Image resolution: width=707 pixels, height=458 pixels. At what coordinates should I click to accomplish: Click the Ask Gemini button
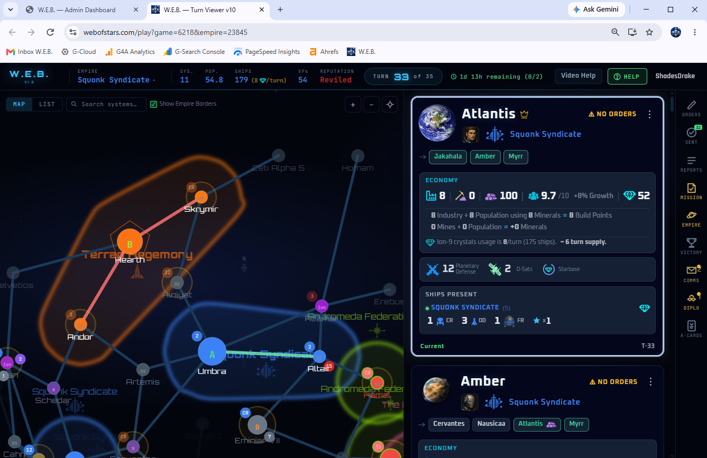[x=596, y=10]
